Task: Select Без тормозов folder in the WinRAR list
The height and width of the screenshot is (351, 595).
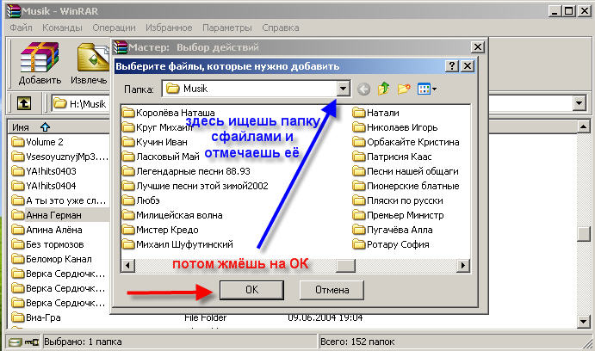Action: point(48,244)
